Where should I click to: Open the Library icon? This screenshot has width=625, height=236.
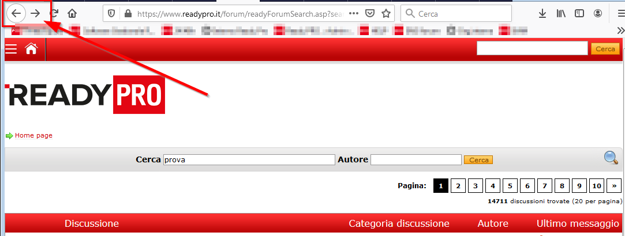(561, 13)
